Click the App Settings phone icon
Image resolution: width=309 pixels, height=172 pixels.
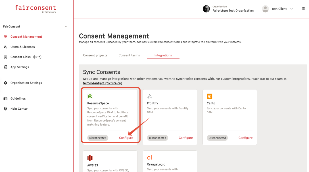click(5, 67)
